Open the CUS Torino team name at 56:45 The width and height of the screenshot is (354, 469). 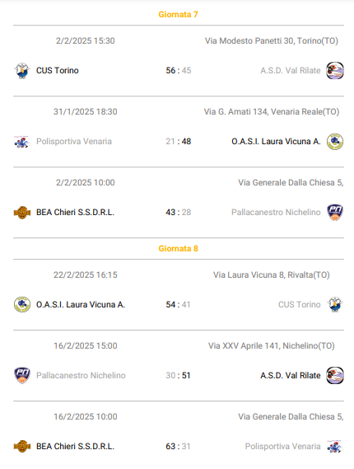(58, 71)
